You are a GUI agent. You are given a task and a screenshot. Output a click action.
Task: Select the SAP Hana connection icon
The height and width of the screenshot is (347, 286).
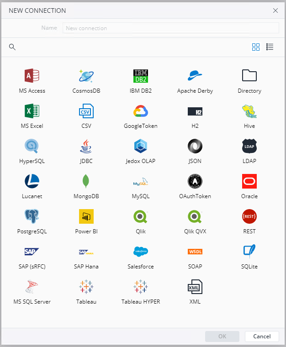click(86, 252)
